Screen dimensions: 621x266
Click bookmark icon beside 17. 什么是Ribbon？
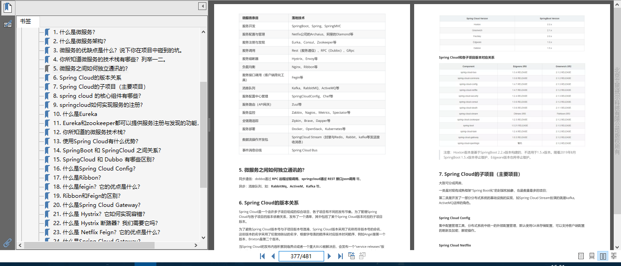47,178
